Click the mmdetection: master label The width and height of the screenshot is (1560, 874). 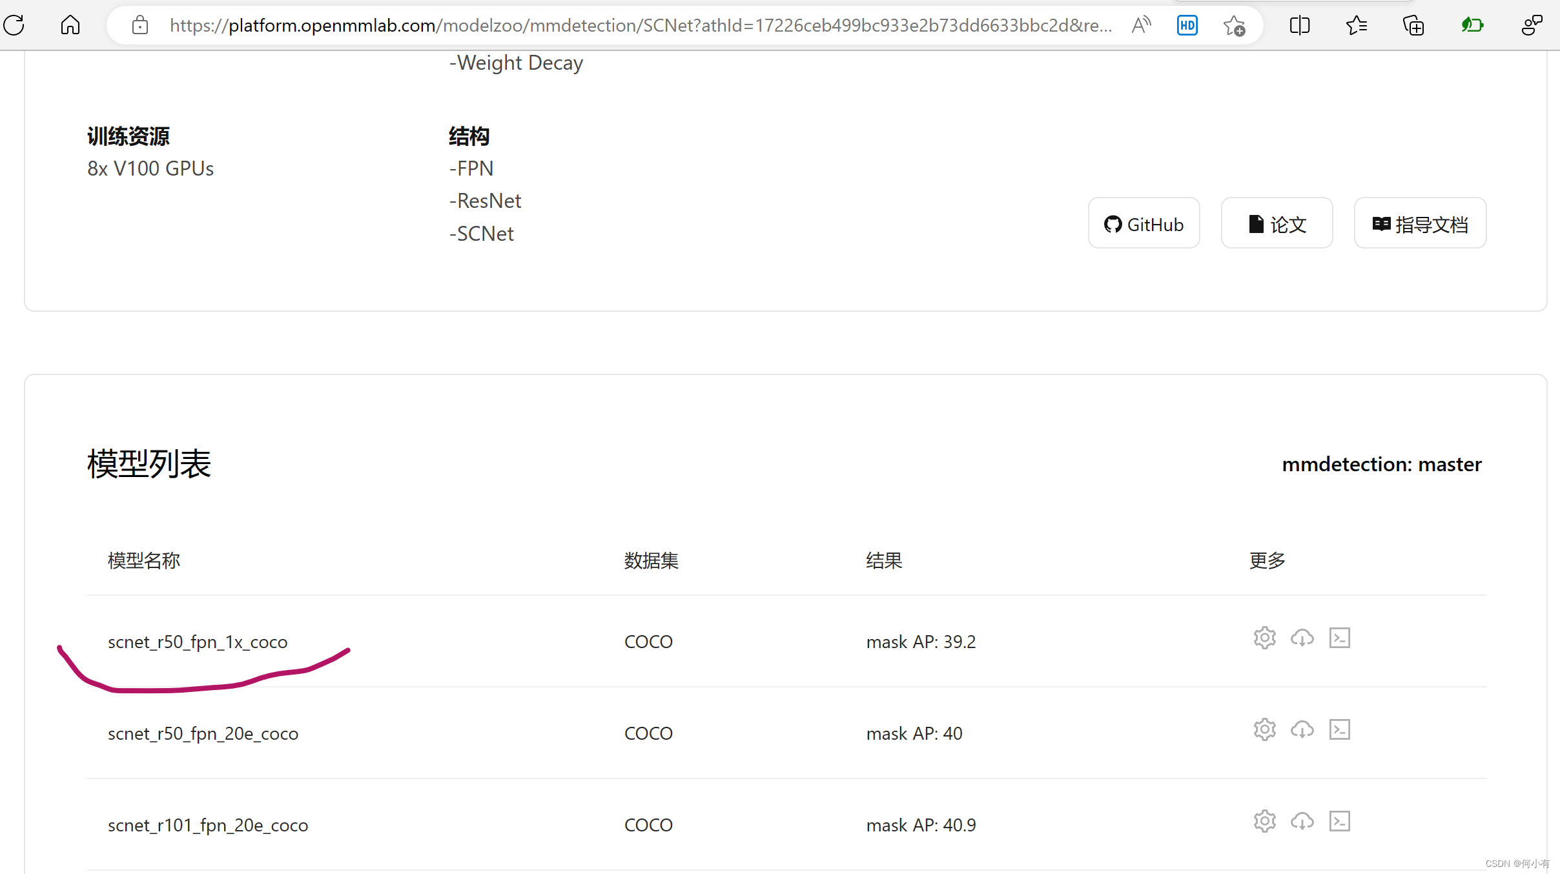(1381, 464)
